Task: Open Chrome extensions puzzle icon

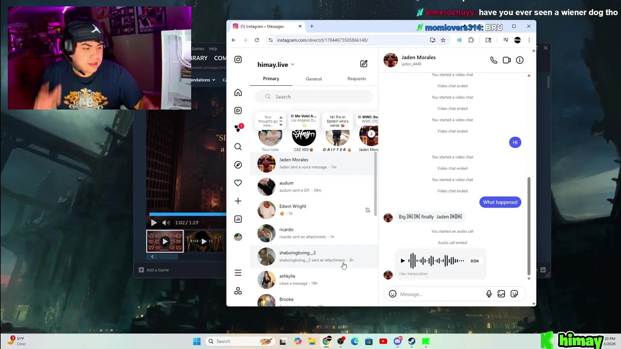Action: [471, 40]
